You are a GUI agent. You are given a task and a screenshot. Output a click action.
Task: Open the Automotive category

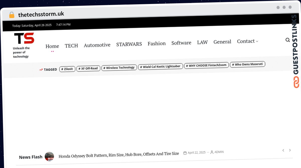pyautogui.click(x=97, y=45)
